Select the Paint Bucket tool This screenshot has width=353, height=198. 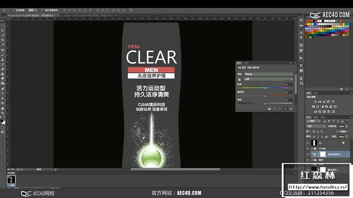[x=3, y=74]
